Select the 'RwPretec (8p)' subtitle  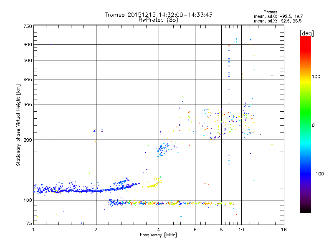pyautogui.click(x=158, y=20)
